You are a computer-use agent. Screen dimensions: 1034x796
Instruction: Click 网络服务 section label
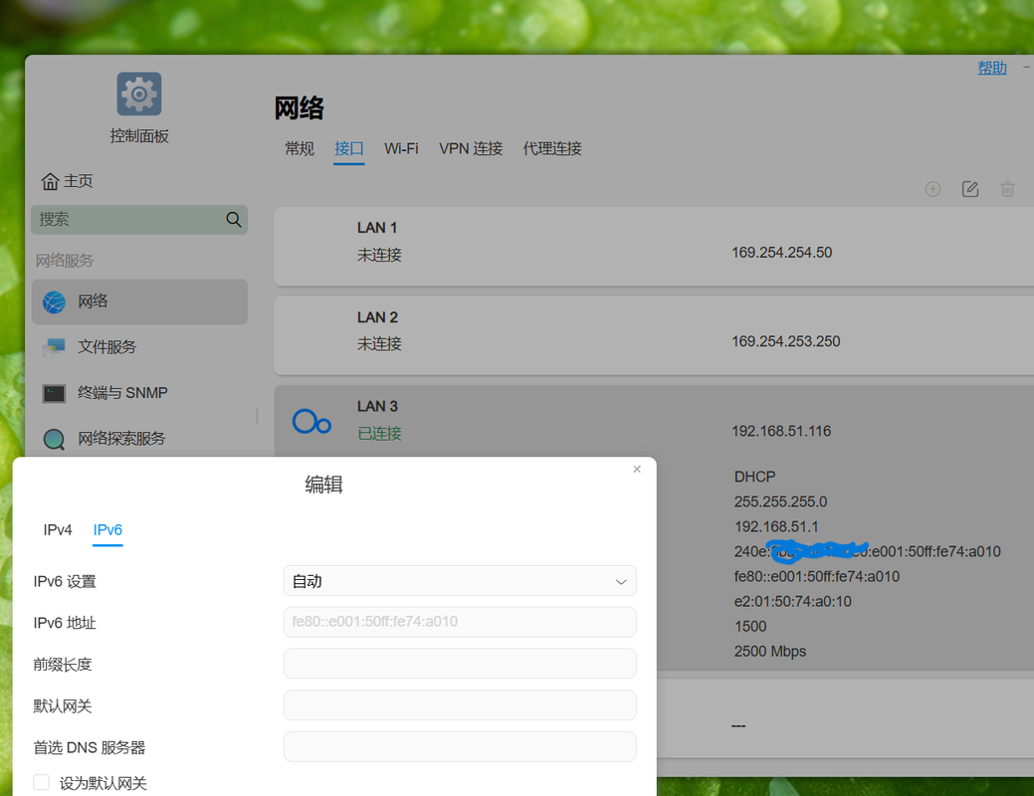tap(65, 261)
